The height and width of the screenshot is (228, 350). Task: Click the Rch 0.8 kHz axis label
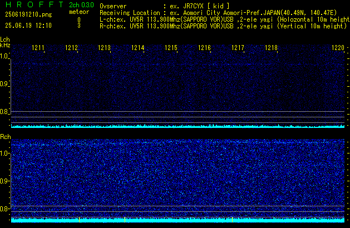click(4, 209)
